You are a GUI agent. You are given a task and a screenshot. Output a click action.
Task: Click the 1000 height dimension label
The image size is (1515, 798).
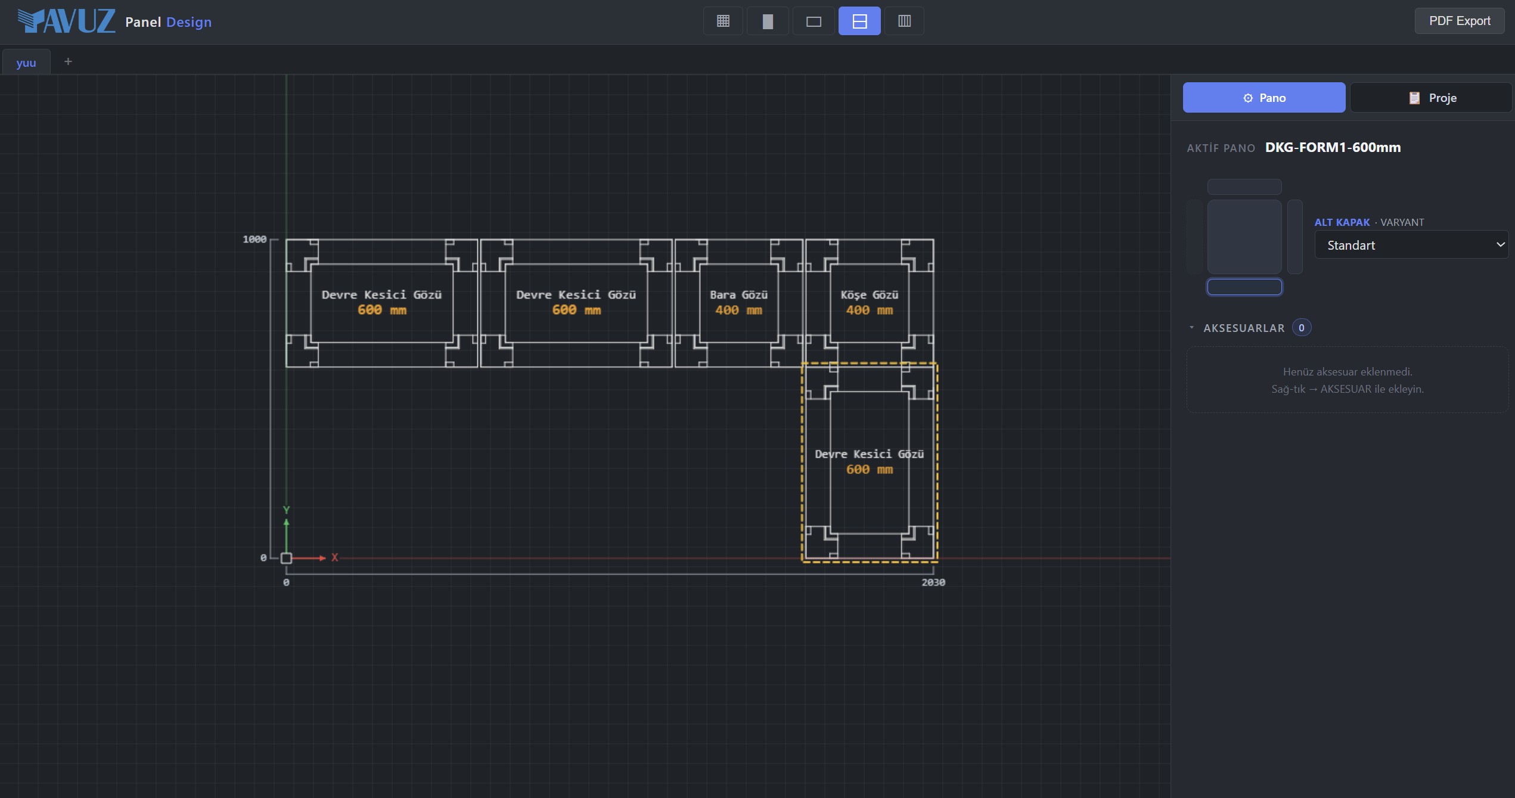(x=254, y=239)
